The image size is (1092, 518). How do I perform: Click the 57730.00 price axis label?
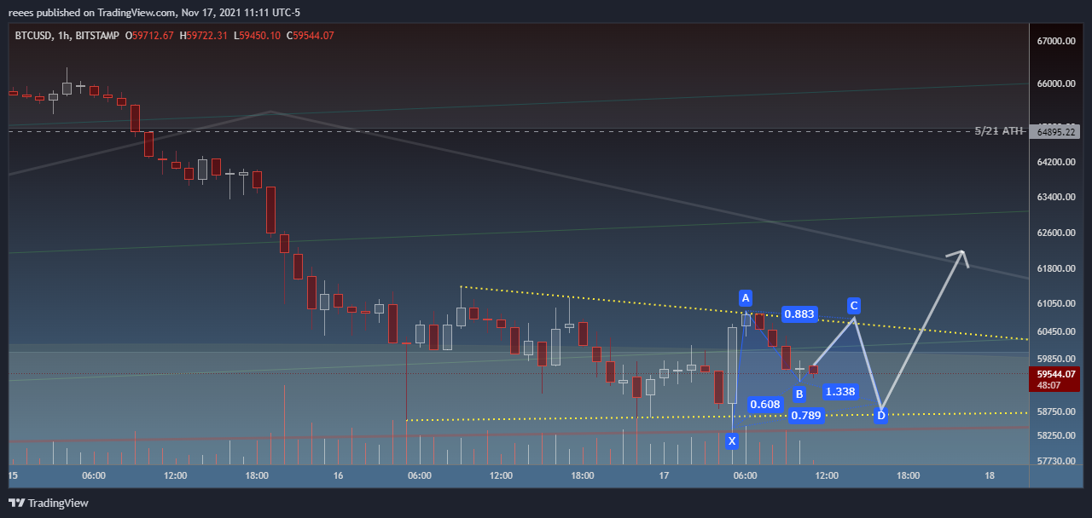1056,461
